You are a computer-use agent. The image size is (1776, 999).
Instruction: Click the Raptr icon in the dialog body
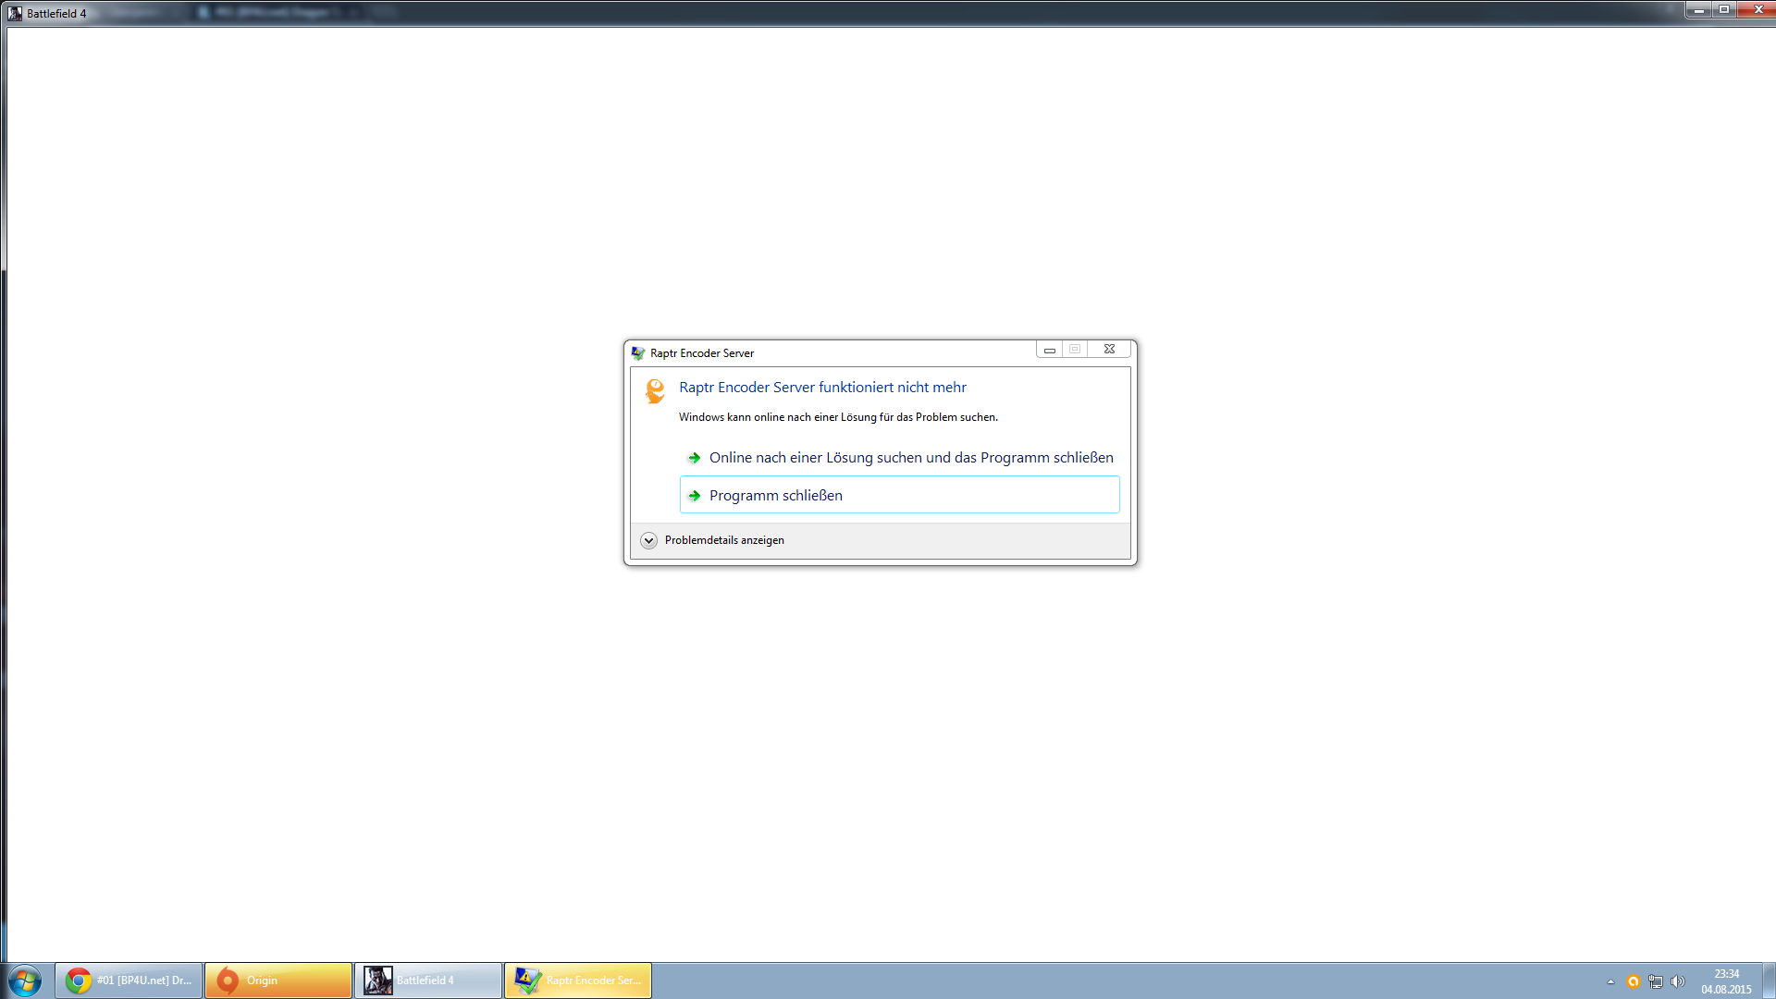(x=655, y=390)
